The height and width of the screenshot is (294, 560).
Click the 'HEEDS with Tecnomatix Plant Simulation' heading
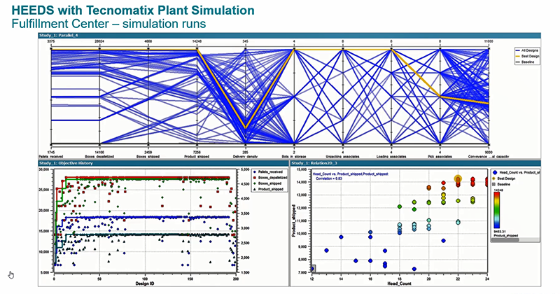coord(133,10)
